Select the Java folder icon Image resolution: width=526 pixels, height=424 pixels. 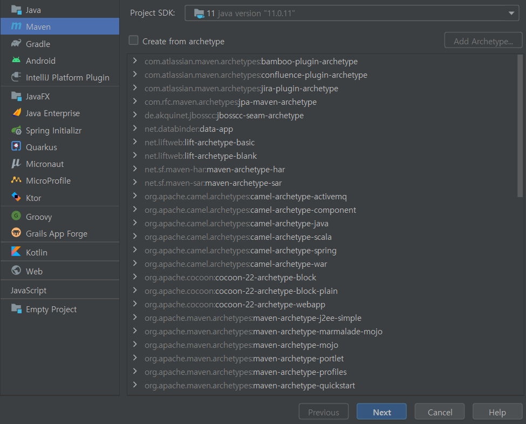(x=16, y=9)
